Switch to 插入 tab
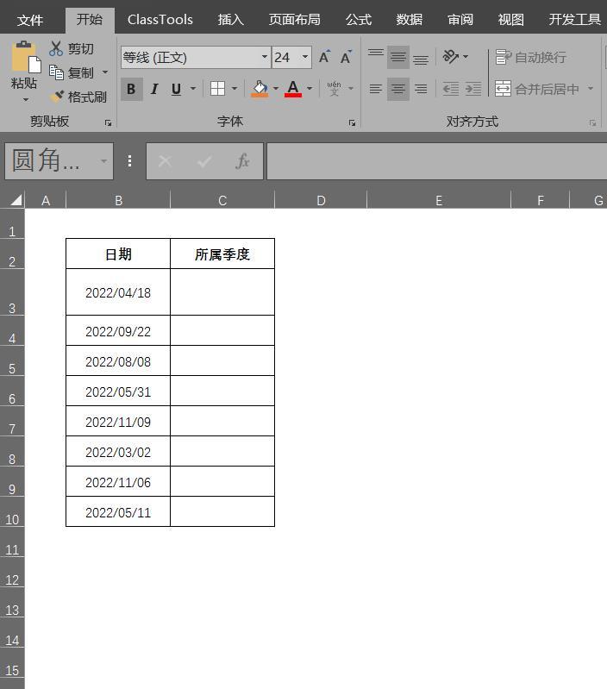The height and width of the screenshot is (689, 607). tap(230, 20)
